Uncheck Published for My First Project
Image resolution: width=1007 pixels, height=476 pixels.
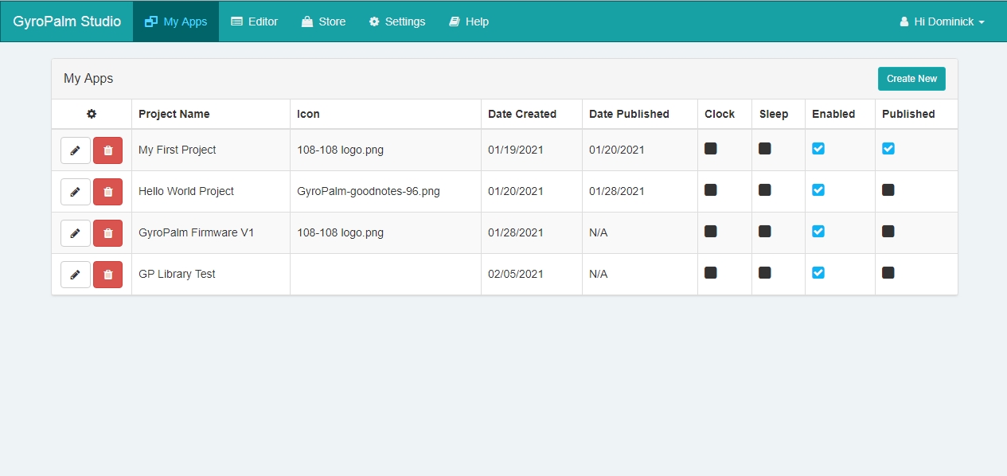click(x=888, y=148)
